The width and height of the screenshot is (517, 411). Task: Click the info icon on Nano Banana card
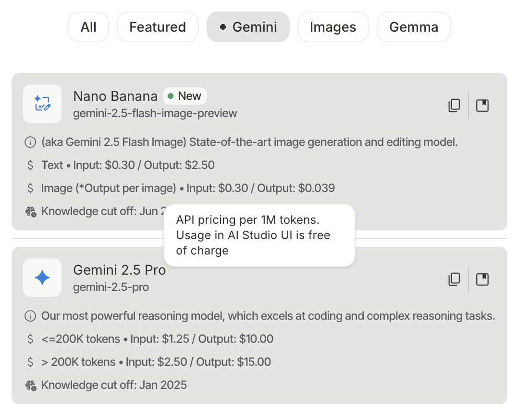click(30, 142)
